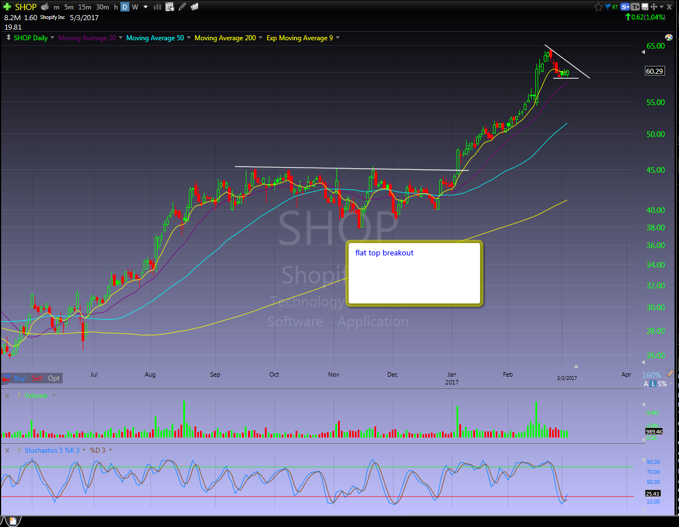
Task: Click the 3/3/2017 date label on time axis
Action: 566,378
